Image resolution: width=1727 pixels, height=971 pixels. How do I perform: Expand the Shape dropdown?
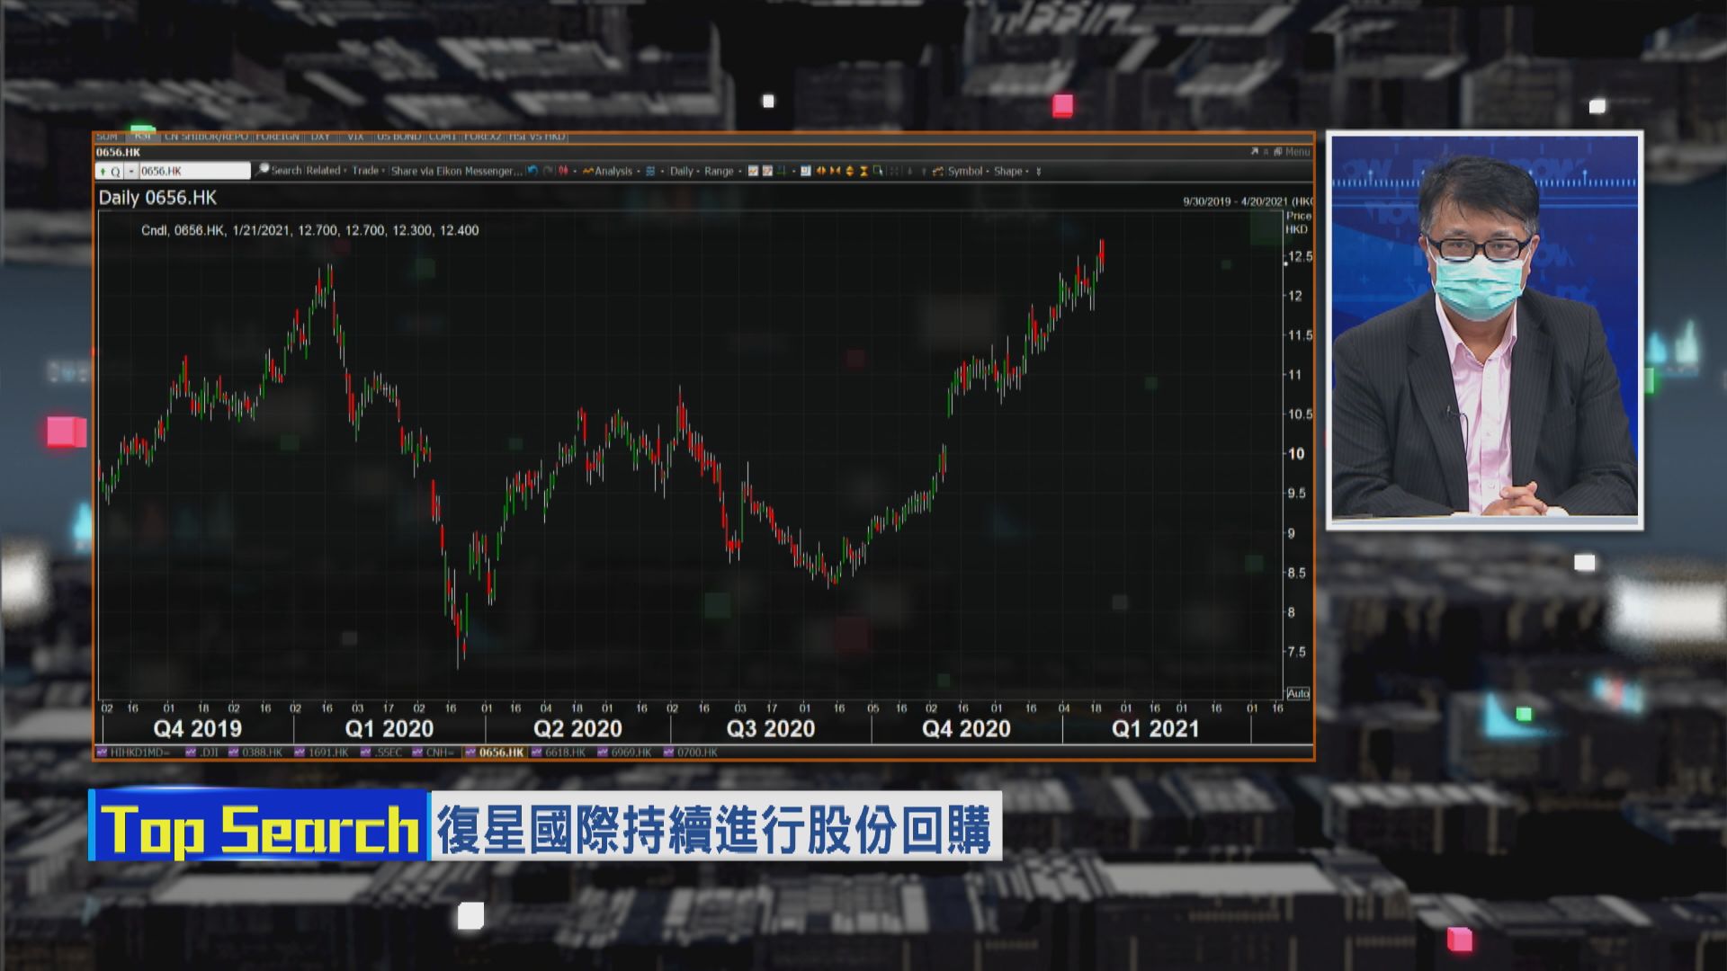tap(1007, 171)
